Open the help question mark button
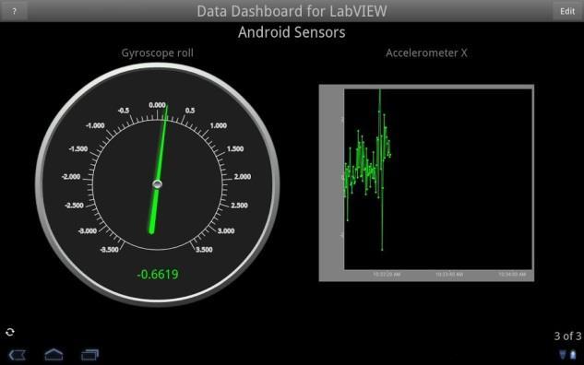584x365 pixels. point(14,11)
